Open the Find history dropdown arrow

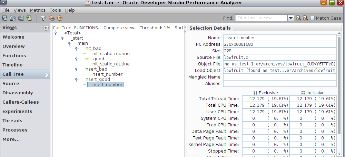click(x=291, y=18)
